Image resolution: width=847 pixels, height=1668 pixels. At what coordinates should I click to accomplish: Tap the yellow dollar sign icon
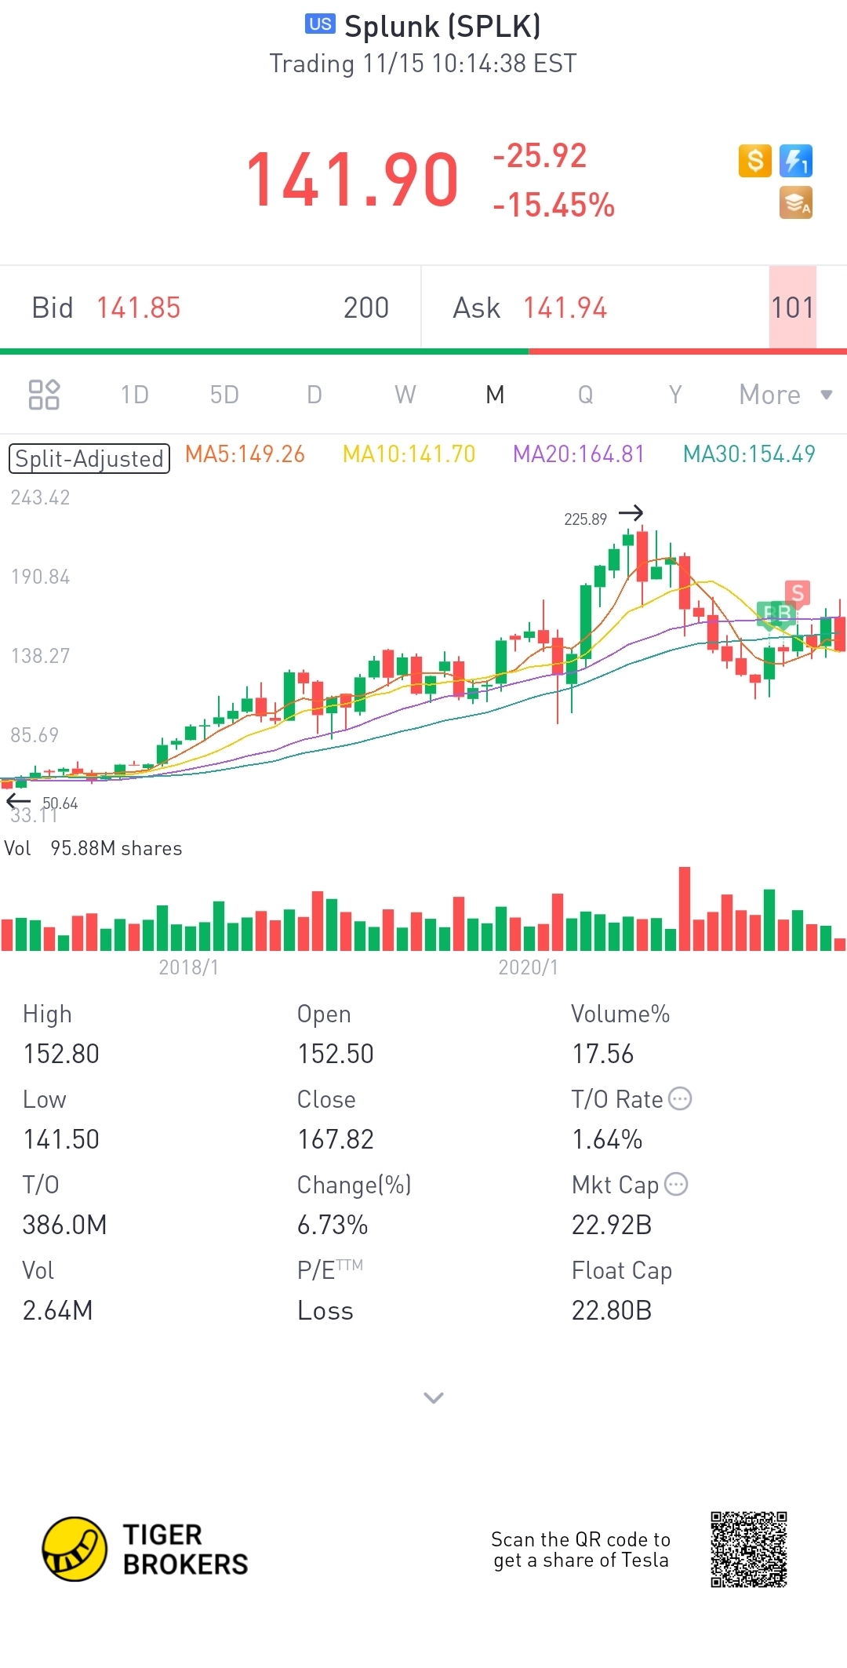coord(755,161)
